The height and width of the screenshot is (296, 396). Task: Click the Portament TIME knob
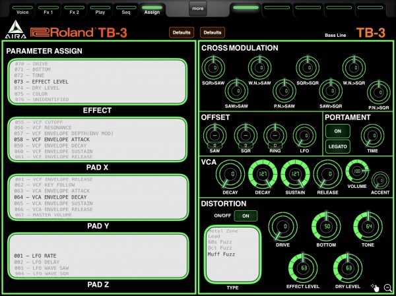pos(372,136)
